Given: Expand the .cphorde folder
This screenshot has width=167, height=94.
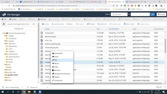Looking at the screenshot, I should (x=5, y=44).
